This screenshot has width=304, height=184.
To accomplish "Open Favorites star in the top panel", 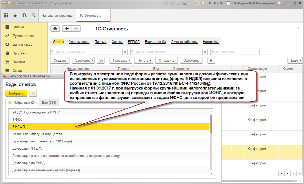I will pyautogui.click(x=15, y=15).
